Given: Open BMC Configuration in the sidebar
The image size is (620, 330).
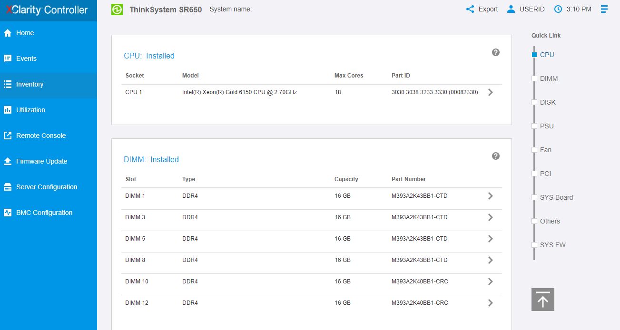Looking at the screenshot, I should [44, 213].
